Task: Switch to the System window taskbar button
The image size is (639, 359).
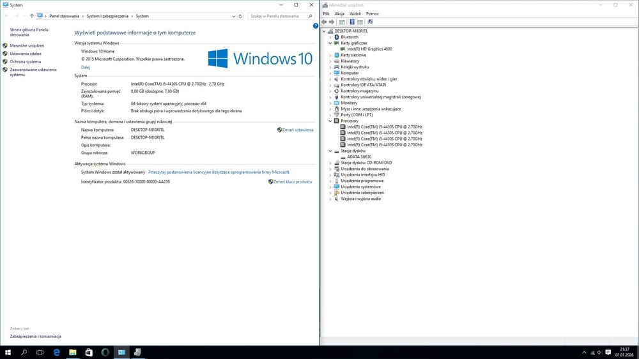Action: click(x=121, y=352)
